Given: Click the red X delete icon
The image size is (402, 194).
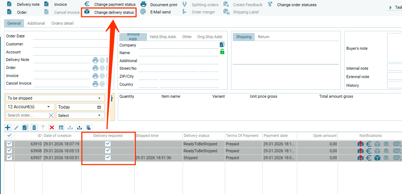Looking at the screenshot, I should tap(52, 128).
